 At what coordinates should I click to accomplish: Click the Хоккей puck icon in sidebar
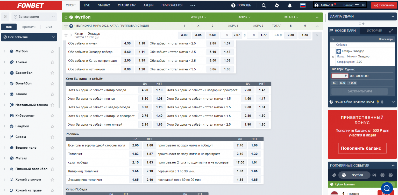[x=11, y=62]
